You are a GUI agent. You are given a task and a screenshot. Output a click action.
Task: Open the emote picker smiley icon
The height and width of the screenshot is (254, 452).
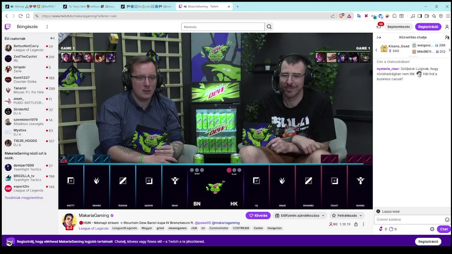coord(447,219)
